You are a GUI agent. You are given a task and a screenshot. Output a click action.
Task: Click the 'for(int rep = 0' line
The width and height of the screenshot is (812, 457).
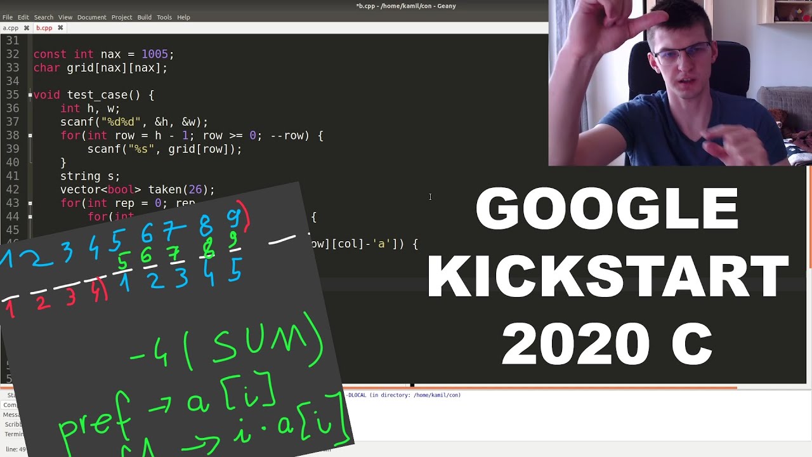coord(128,204)
